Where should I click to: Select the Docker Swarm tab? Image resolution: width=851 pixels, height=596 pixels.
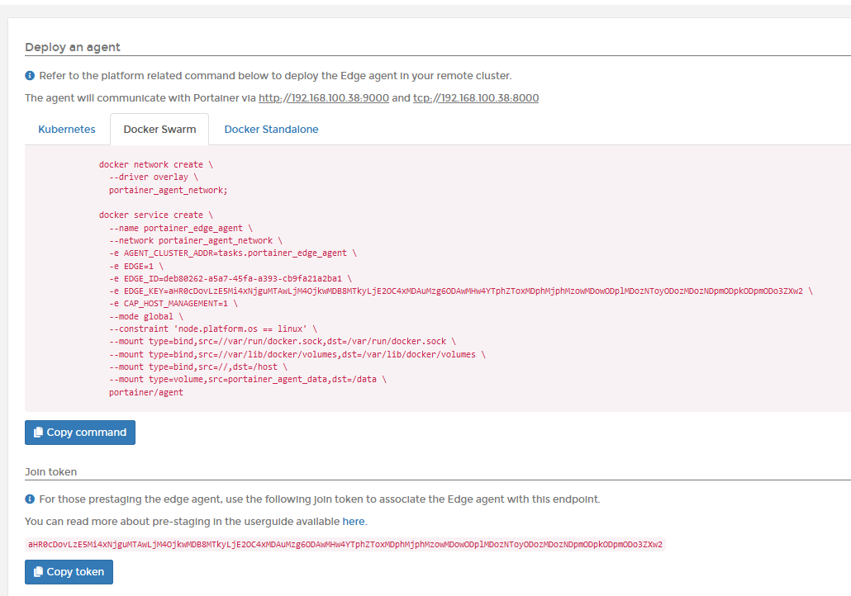click(x=159, y=129)
